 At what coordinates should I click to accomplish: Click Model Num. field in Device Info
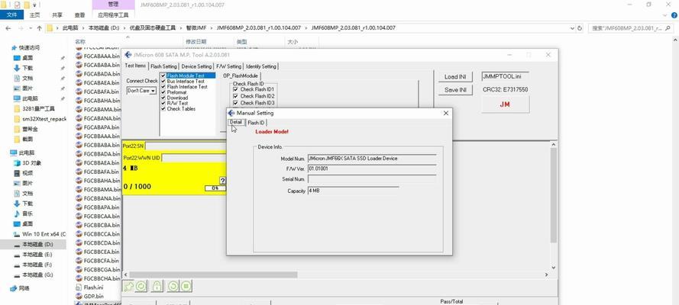(x=372, y=159)
